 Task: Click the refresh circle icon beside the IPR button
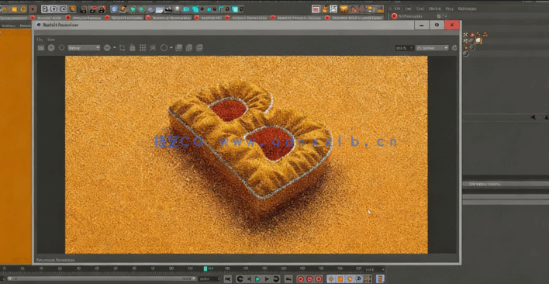coord(61,47)
